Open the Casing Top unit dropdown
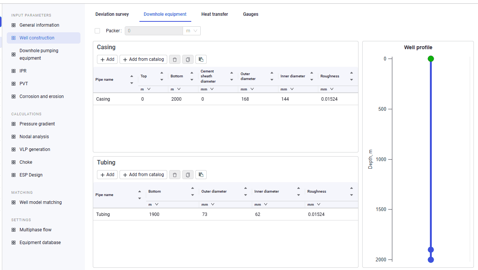The height and width of the screenshot is (270, 478). pyautogui.click(x=146, y=89)
